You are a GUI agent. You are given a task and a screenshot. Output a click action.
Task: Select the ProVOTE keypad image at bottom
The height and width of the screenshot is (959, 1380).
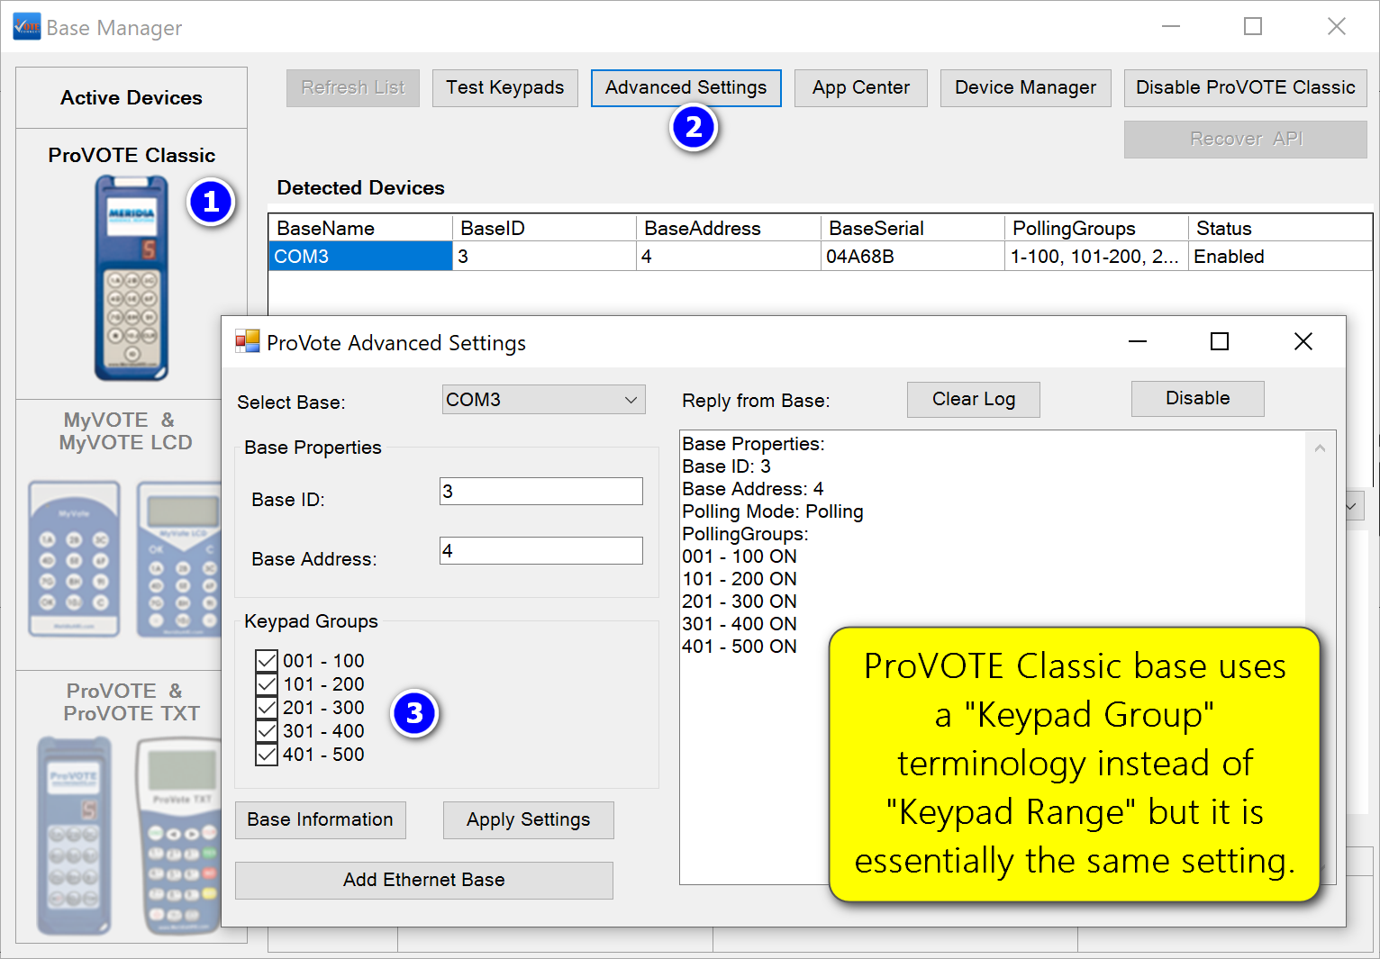pyautogui.click(x=74, y=836)
